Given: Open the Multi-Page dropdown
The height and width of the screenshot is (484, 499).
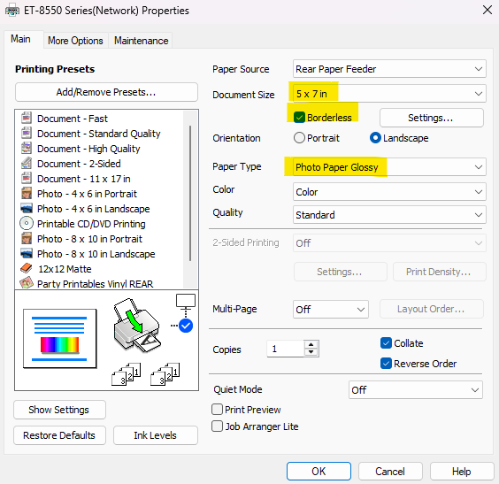Looking at the screenshot, I should 331,310.
